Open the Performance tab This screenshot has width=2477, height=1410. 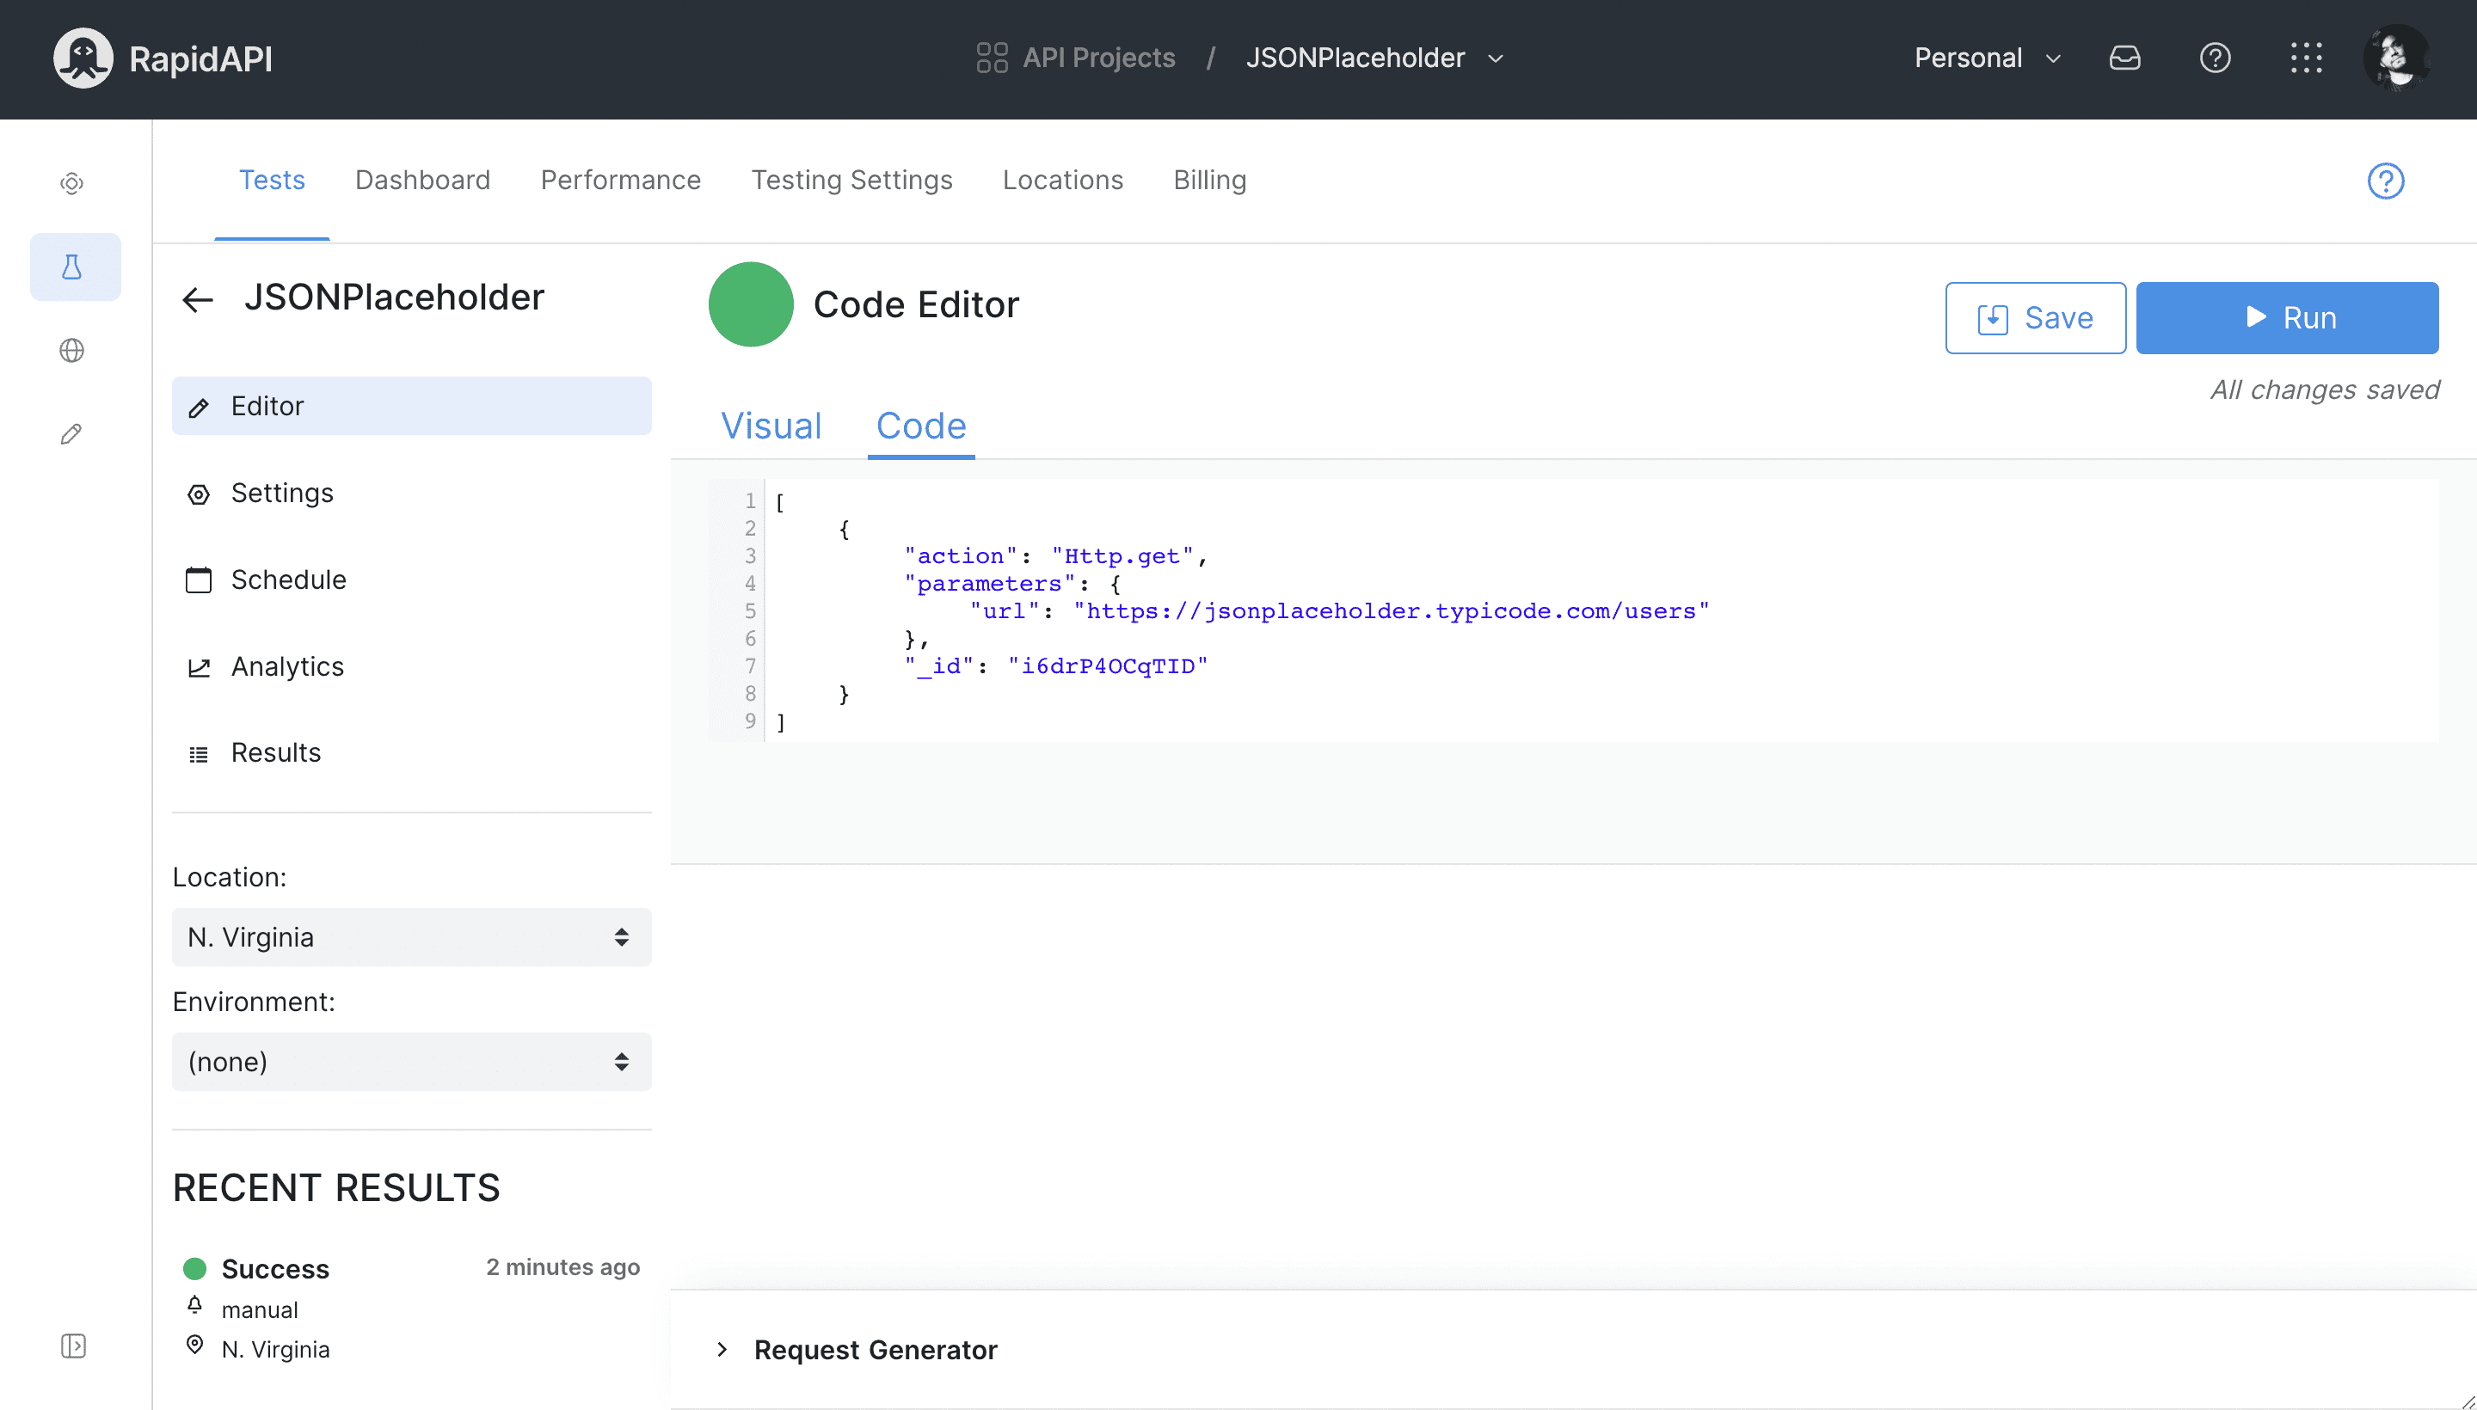click(621, 181)
